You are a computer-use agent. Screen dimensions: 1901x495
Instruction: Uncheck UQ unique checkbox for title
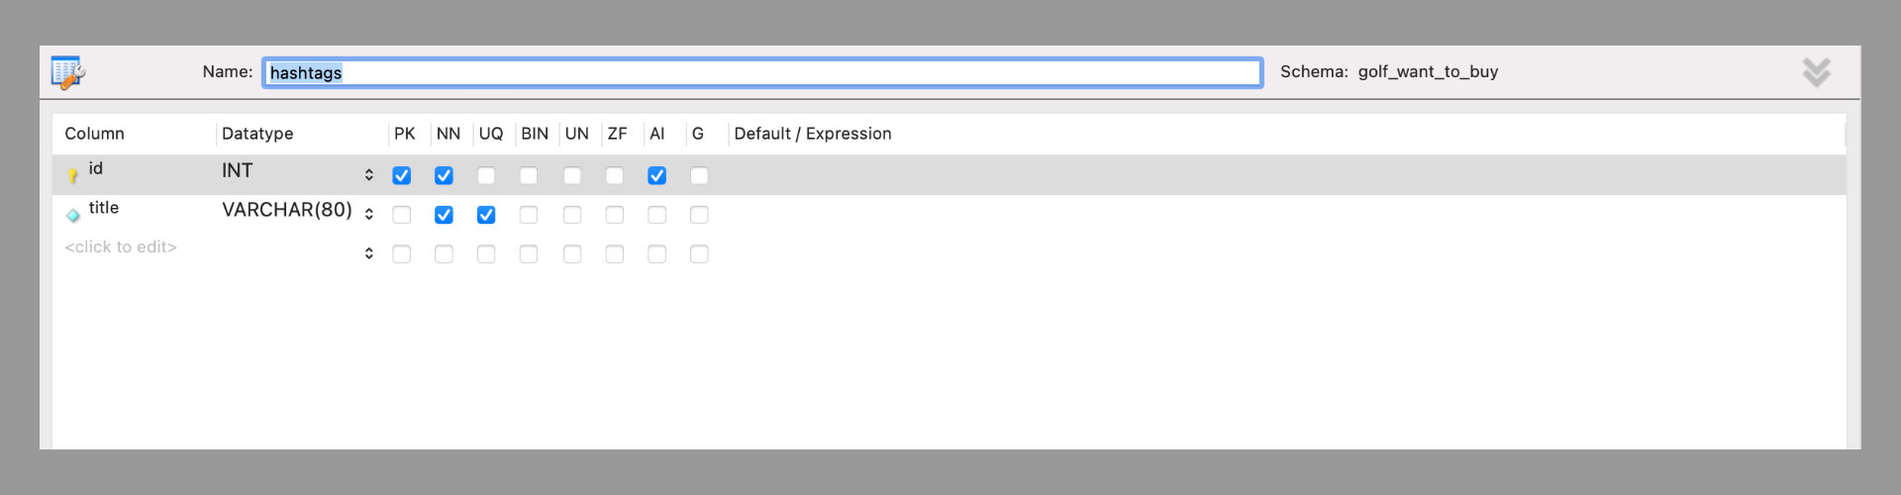click(486, 215)
